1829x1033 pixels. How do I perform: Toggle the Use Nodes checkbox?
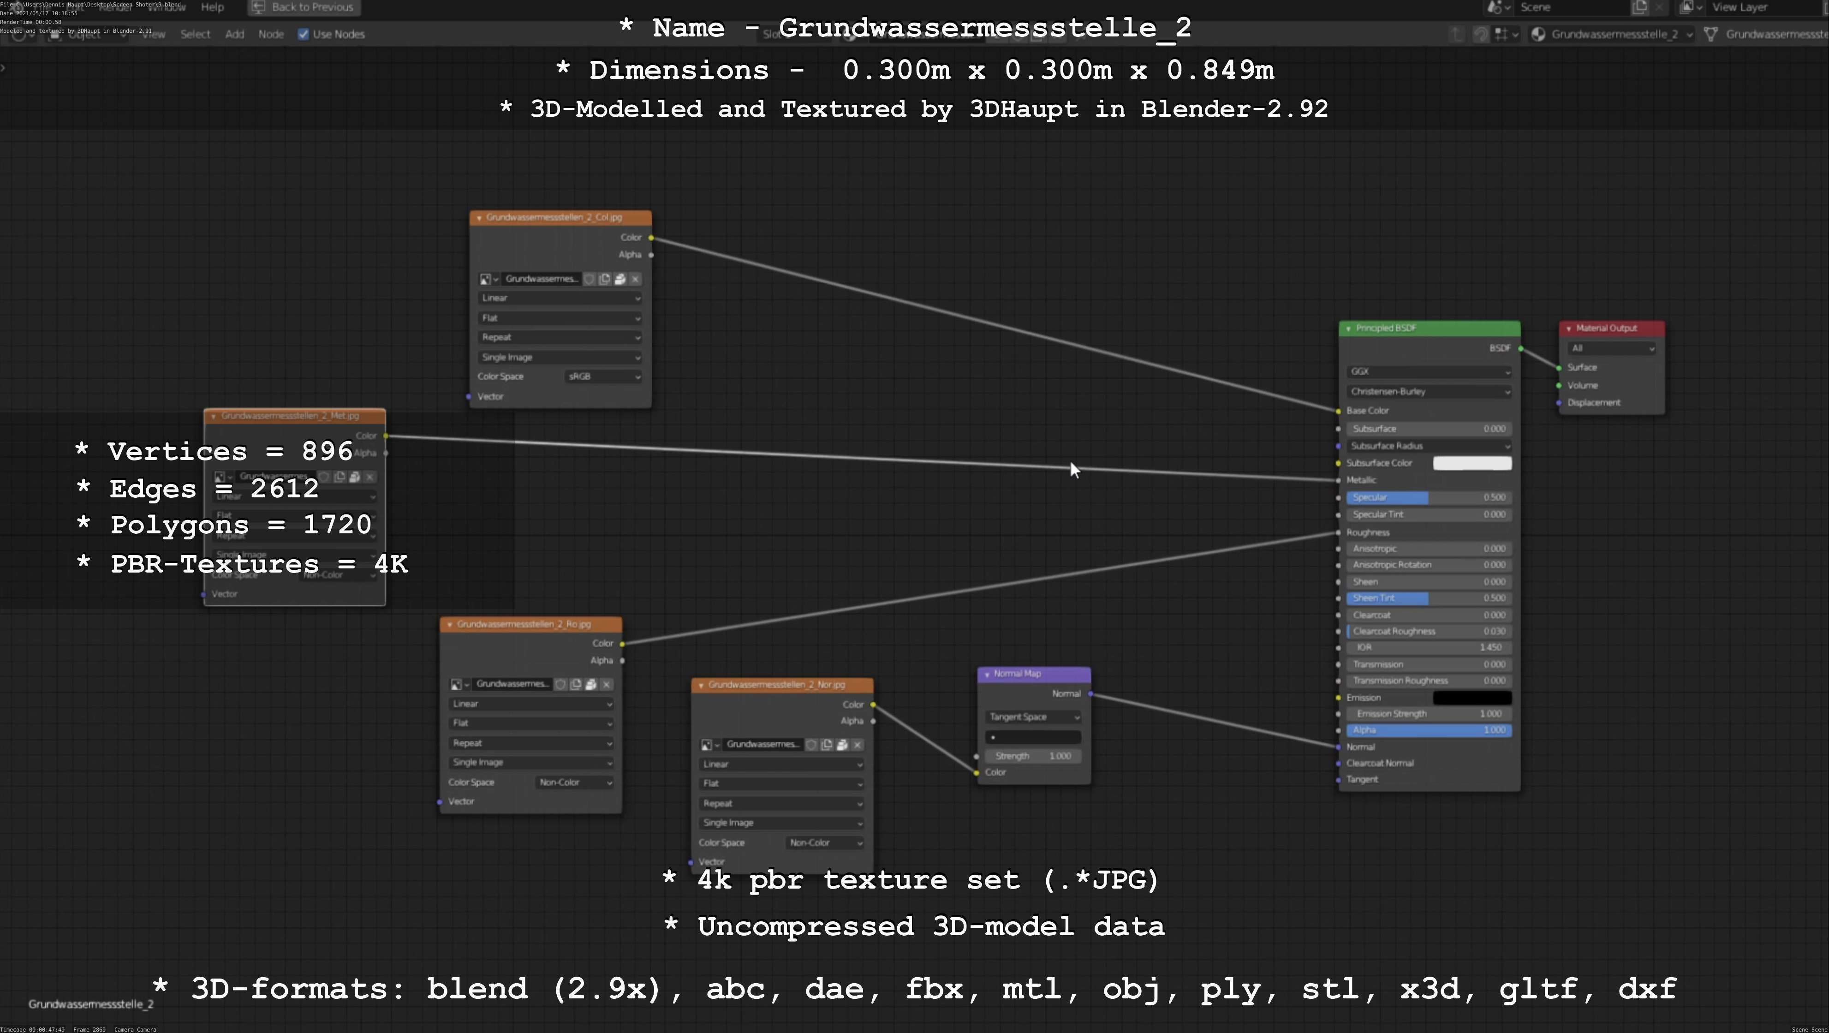303,34
